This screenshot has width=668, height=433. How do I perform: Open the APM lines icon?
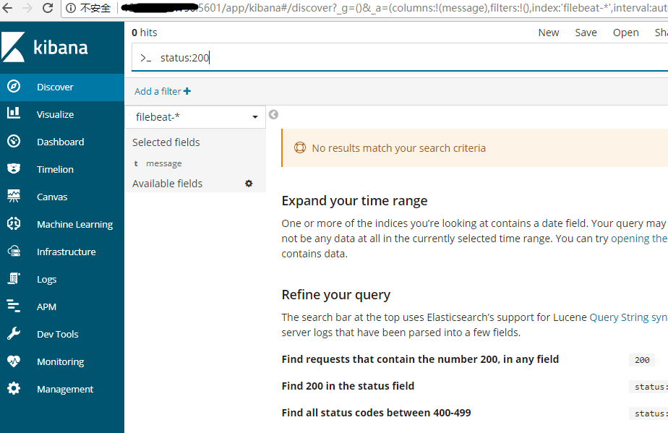(14, 306)
